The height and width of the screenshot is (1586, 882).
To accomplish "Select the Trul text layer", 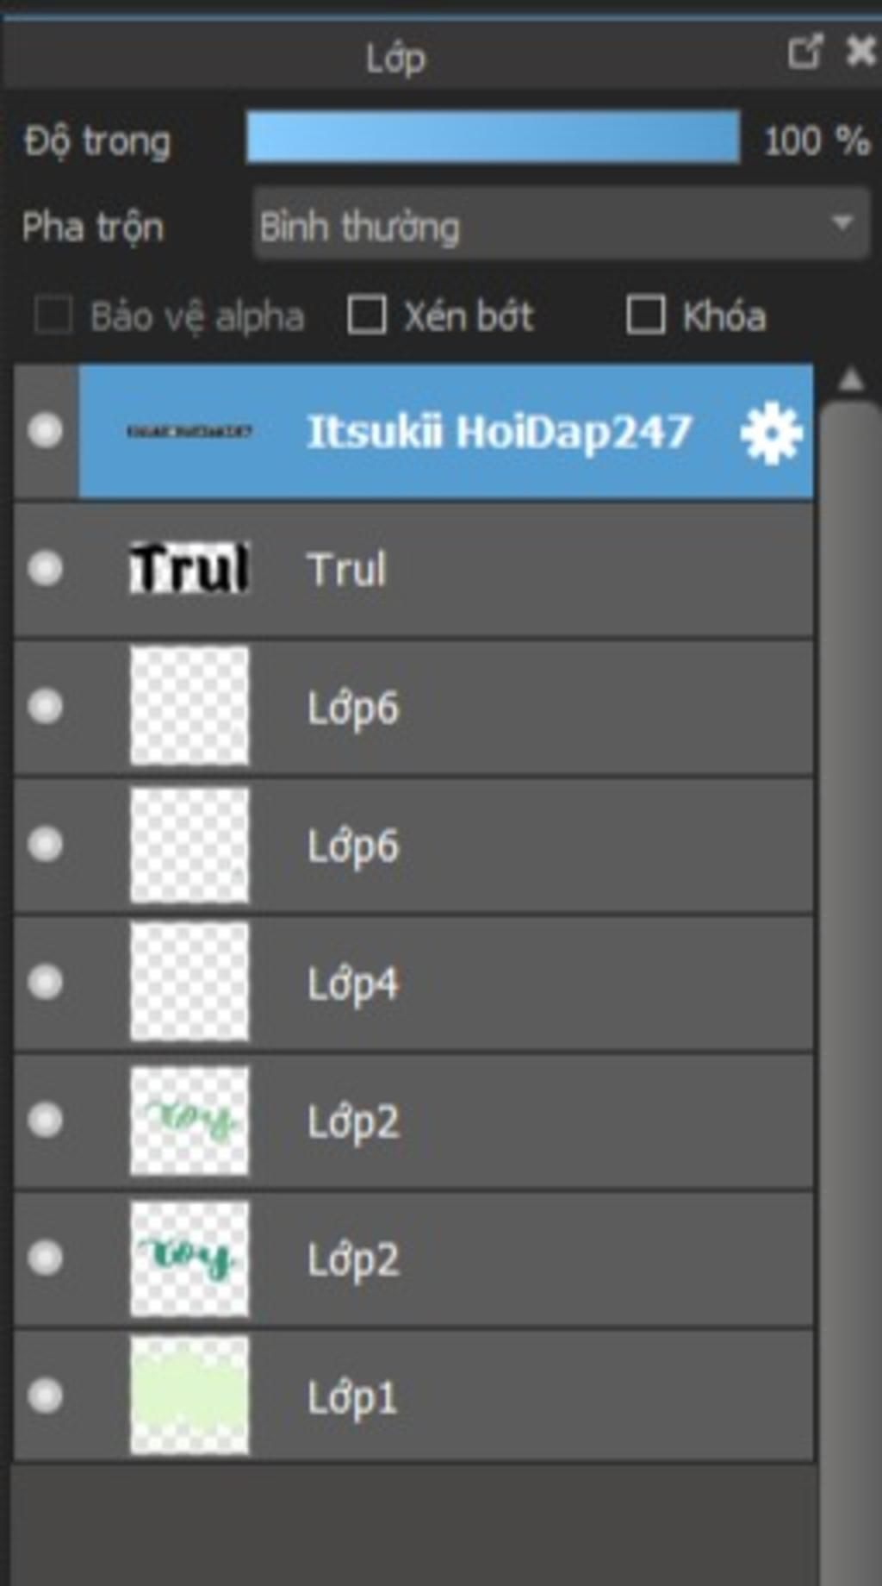I will (413, 569).
